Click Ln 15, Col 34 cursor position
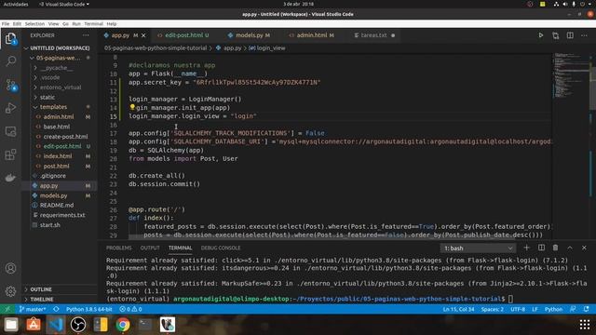596x335 pixels. tap(458, 309)
